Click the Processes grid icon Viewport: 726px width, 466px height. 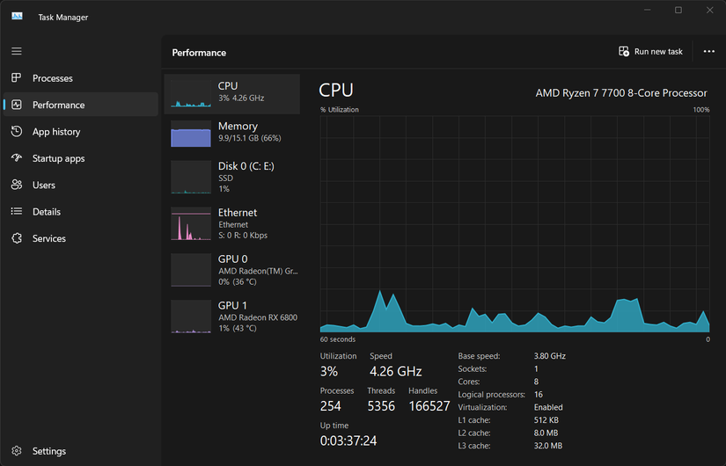click(17, 78)
